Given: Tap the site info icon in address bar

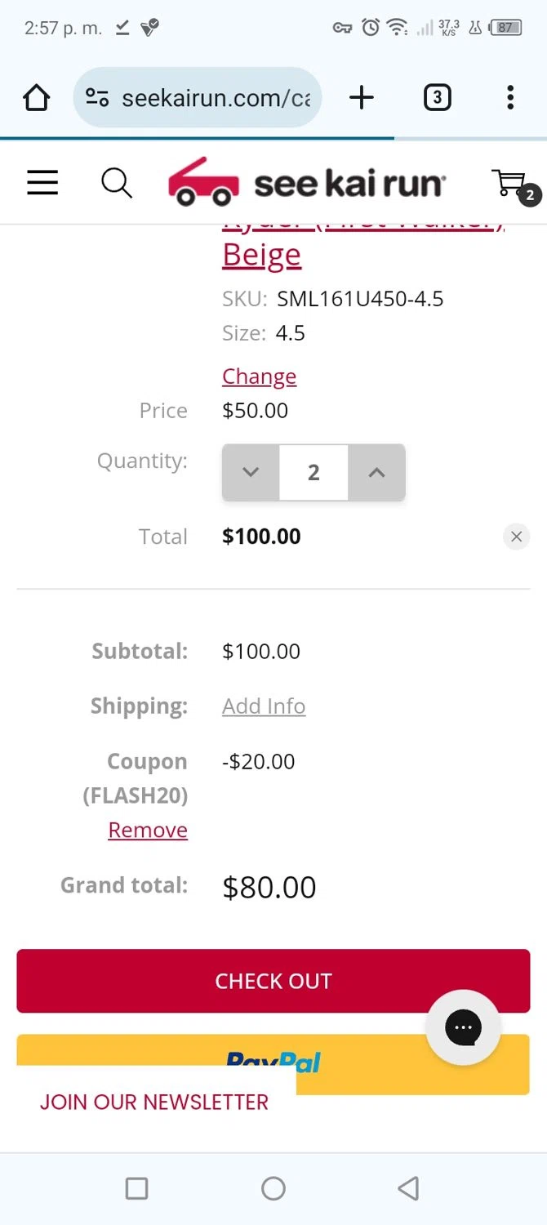Looking at the screenshot, I should (97, 98).
